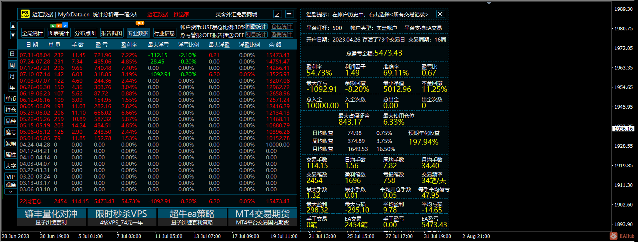Click the 准确率 value 69.11%
This screenshot has height=242, width=638.
[x=396, y=73]
